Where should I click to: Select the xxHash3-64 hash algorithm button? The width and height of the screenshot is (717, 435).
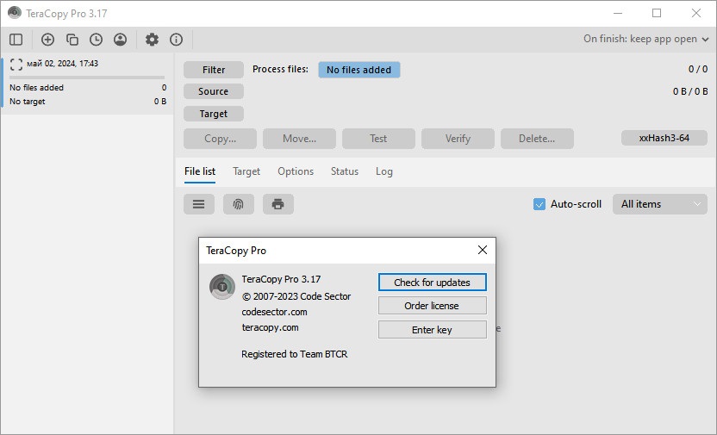(664, 138)
